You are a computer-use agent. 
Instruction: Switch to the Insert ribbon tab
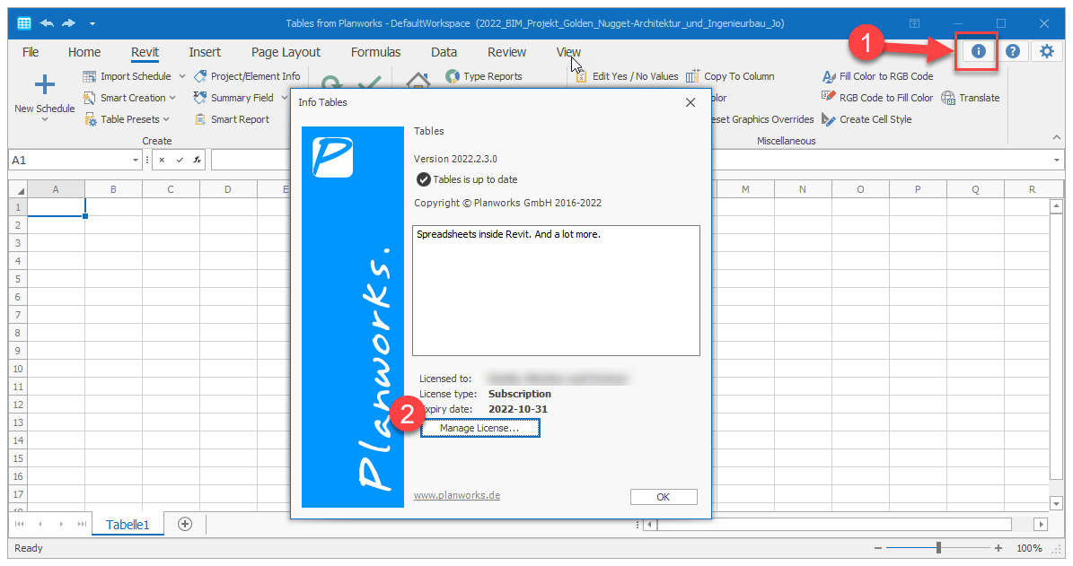click(x=205, y=52)
